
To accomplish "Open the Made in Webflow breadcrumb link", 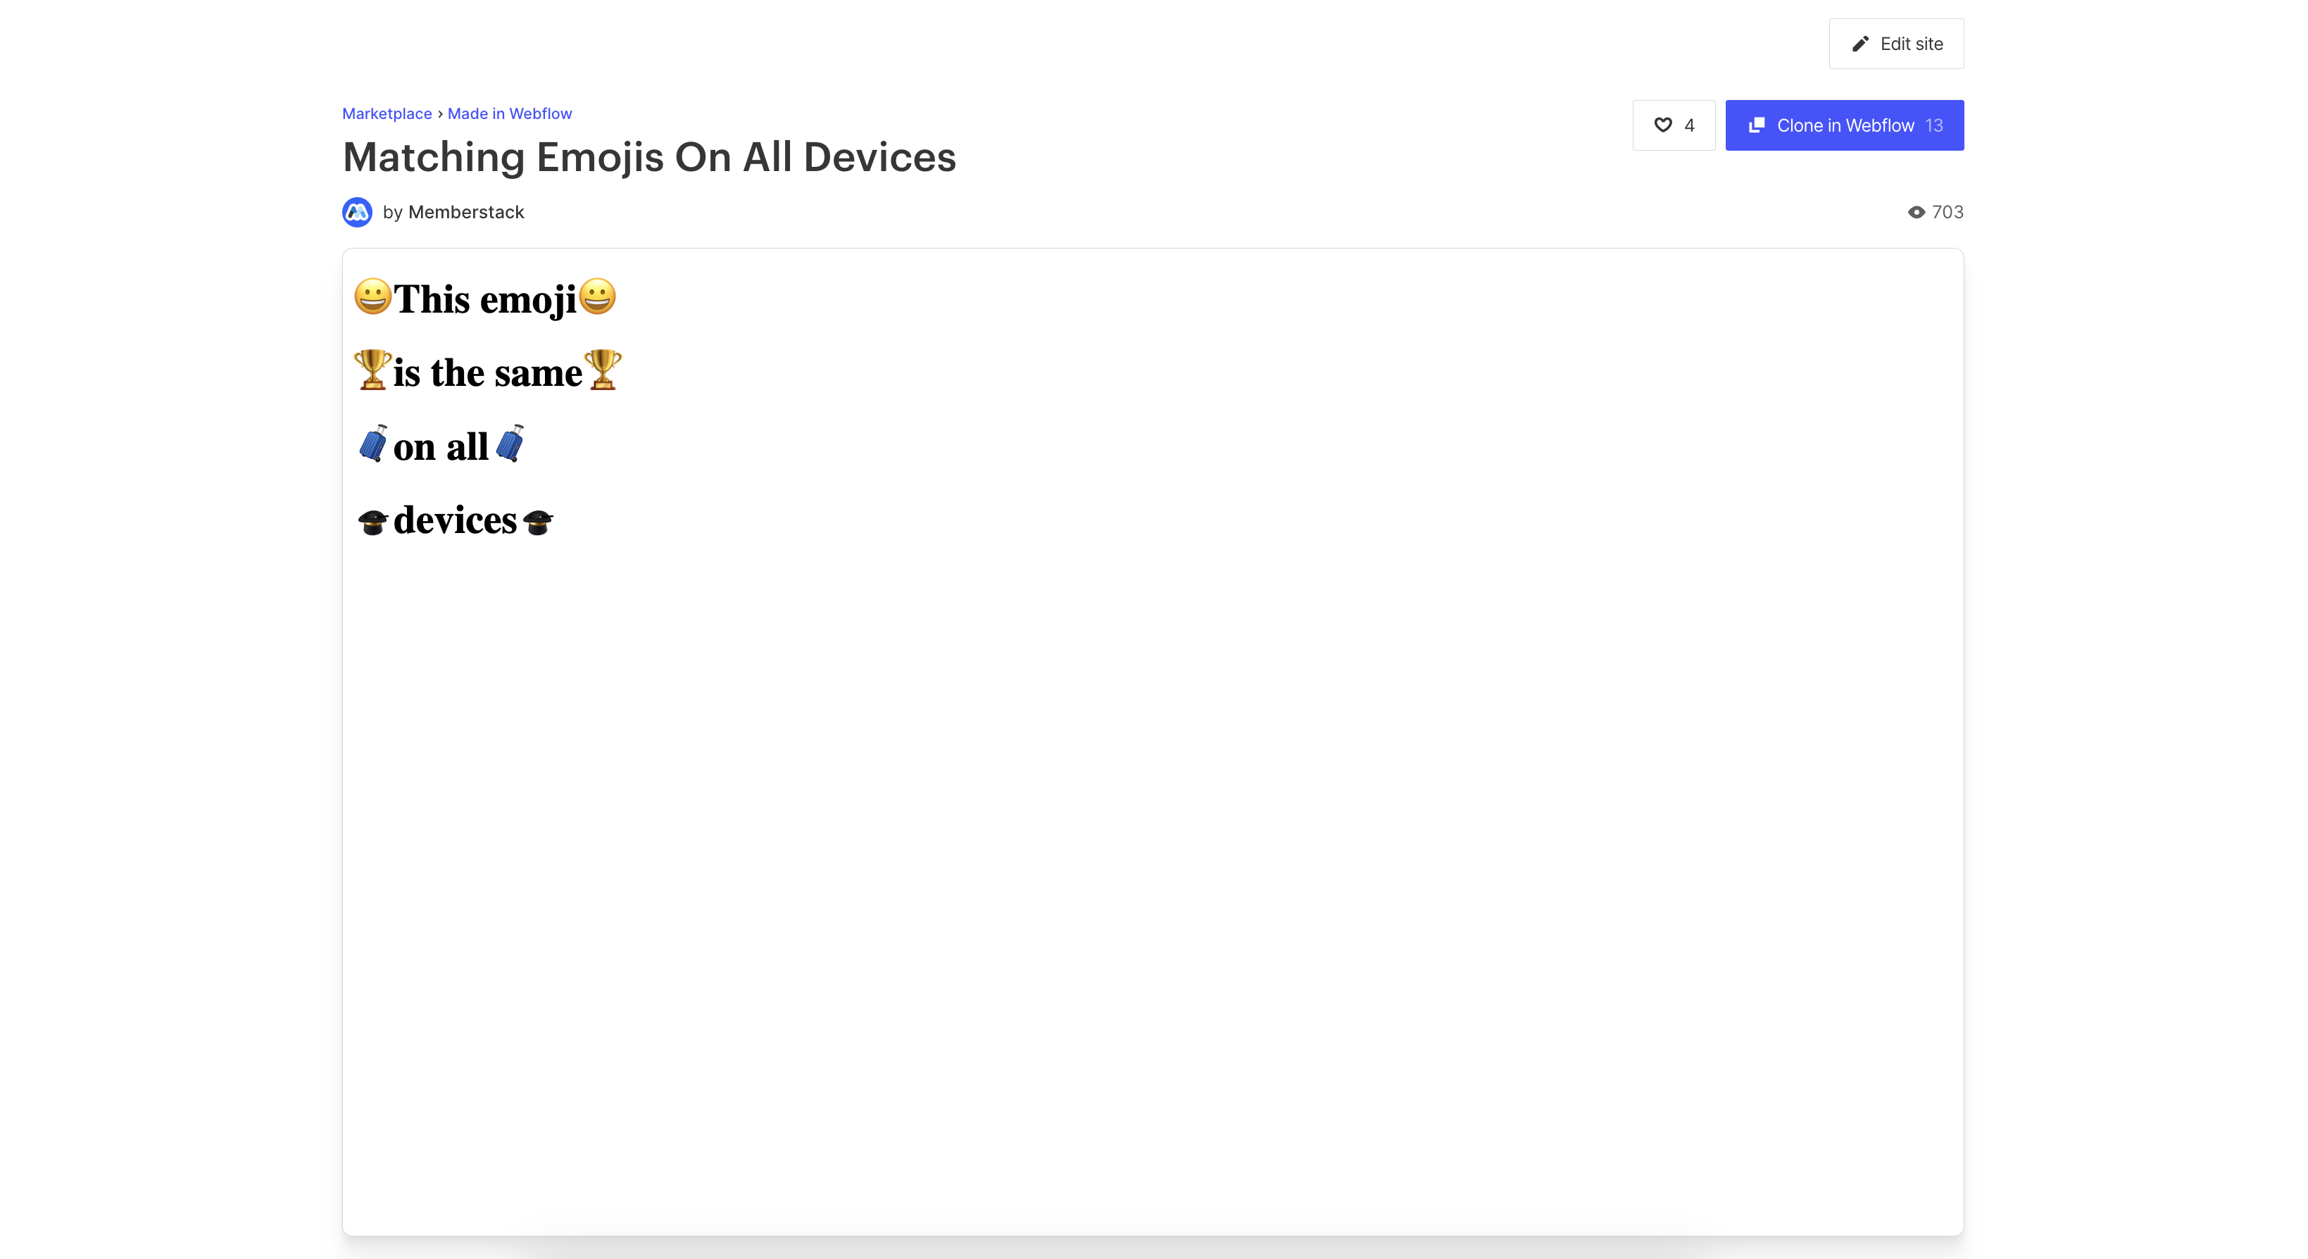I will (x=510, y=114).
